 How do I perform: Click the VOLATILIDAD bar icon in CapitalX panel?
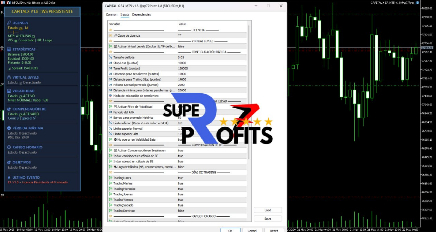pos(9,91)
